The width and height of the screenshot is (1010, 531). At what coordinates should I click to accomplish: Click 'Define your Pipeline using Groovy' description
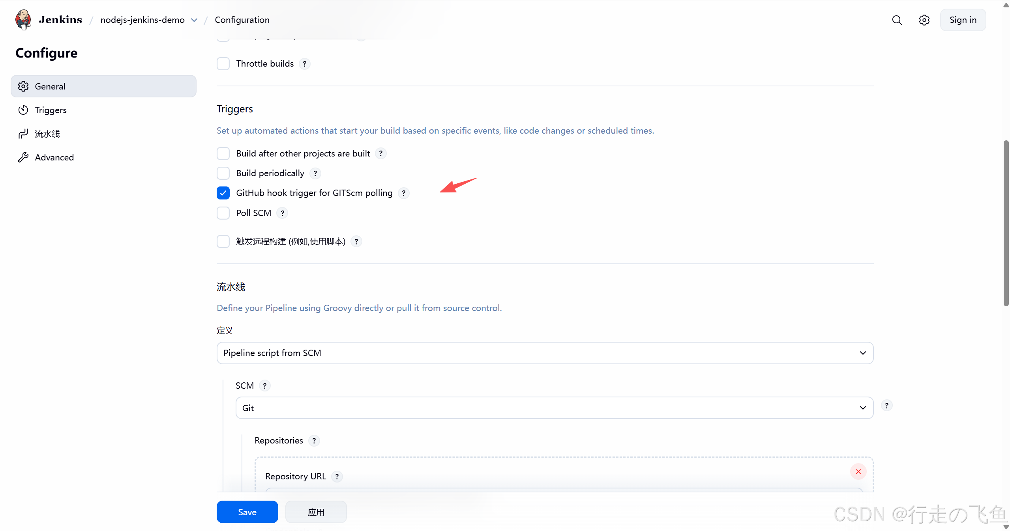coord(359,308)
